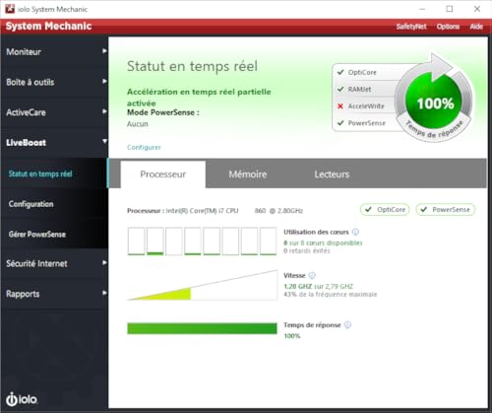Click the info icon beside Temps de réponse
Screen dimensions: 492x413
(347, 325)
